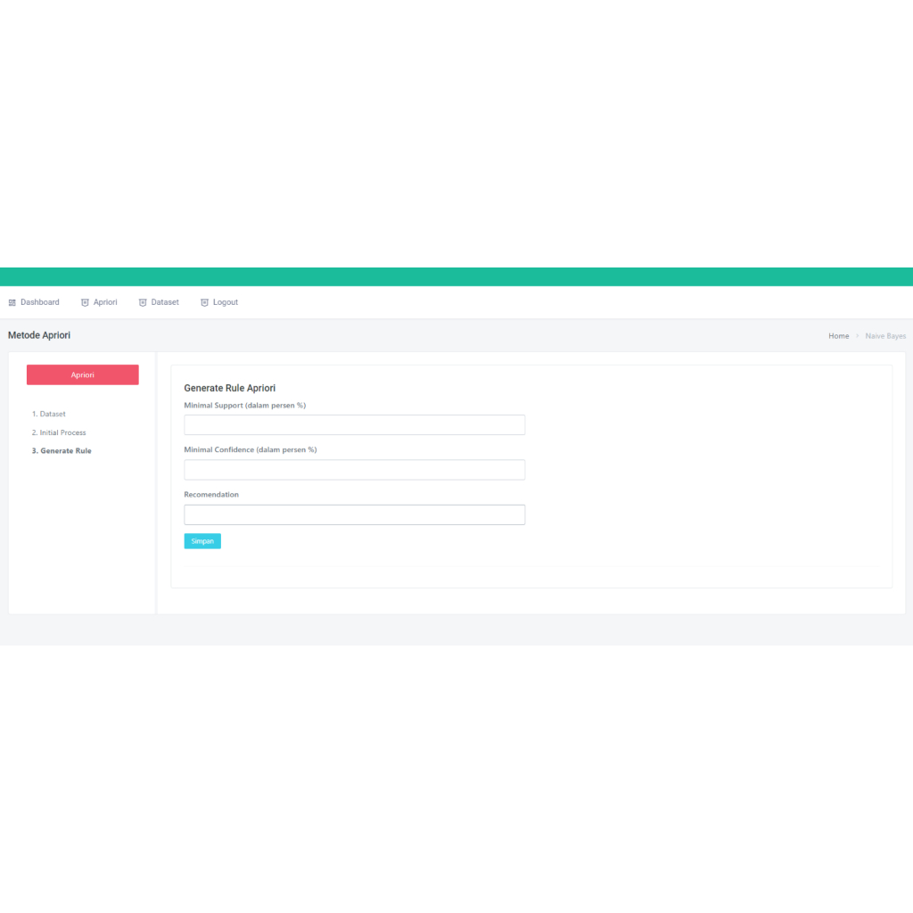Click the Metode Apriori page title
The height and width of the screenshot is (913, 913).
[x=39, y=335]
